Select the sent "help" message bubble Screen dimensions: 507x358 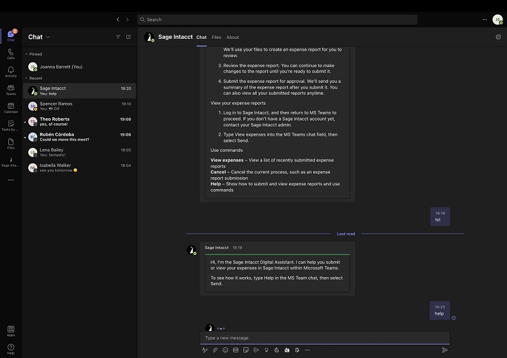(440, 310)
